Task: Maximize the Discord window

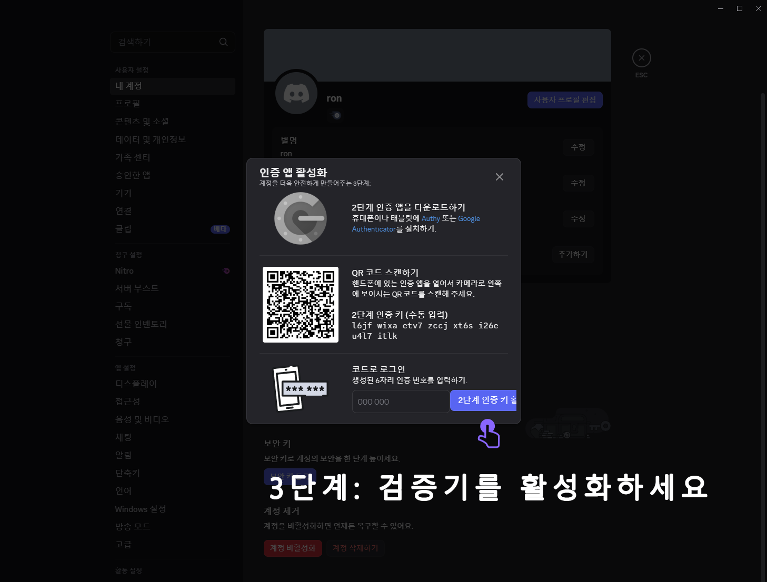Action: click(740, 8)
